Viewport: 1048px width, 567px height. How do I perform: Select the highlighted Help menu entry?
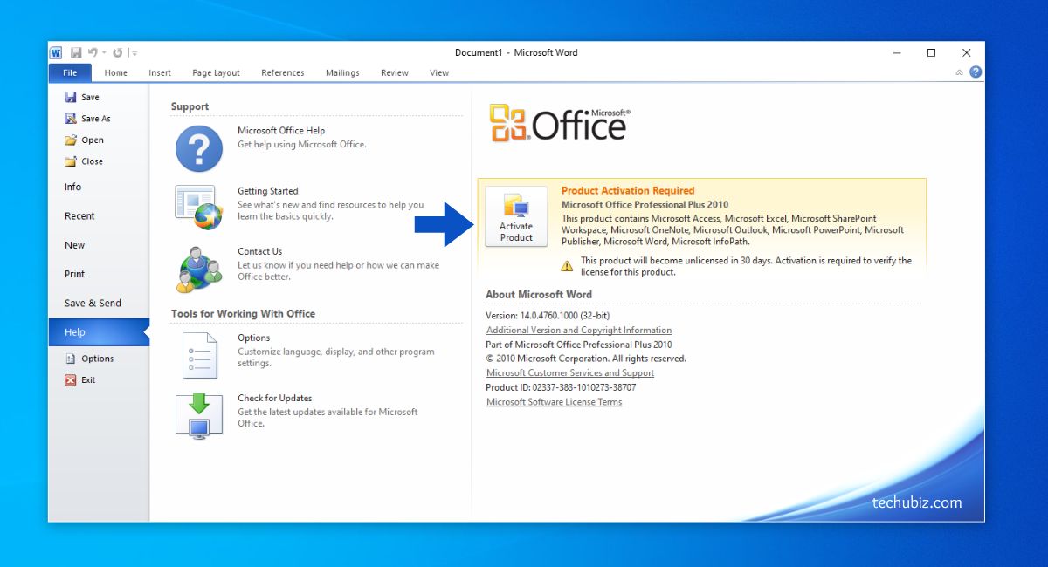click(99, 332)
